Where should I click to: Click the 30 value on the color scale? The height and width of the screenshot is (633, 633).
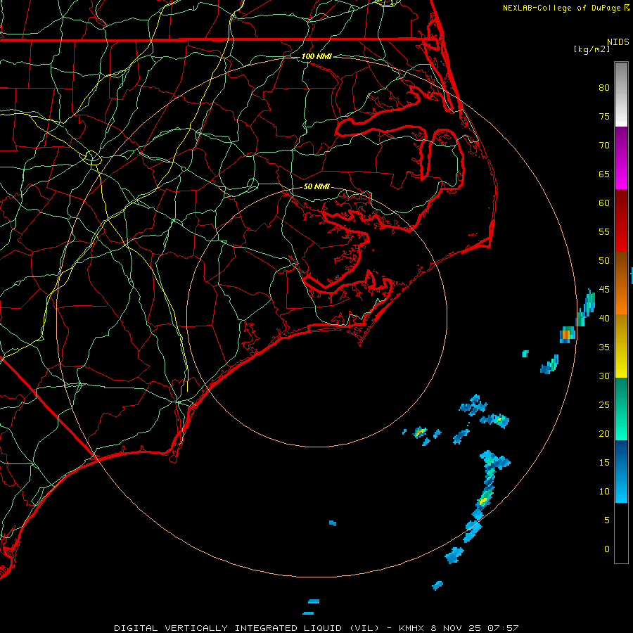tap(604, 376)
